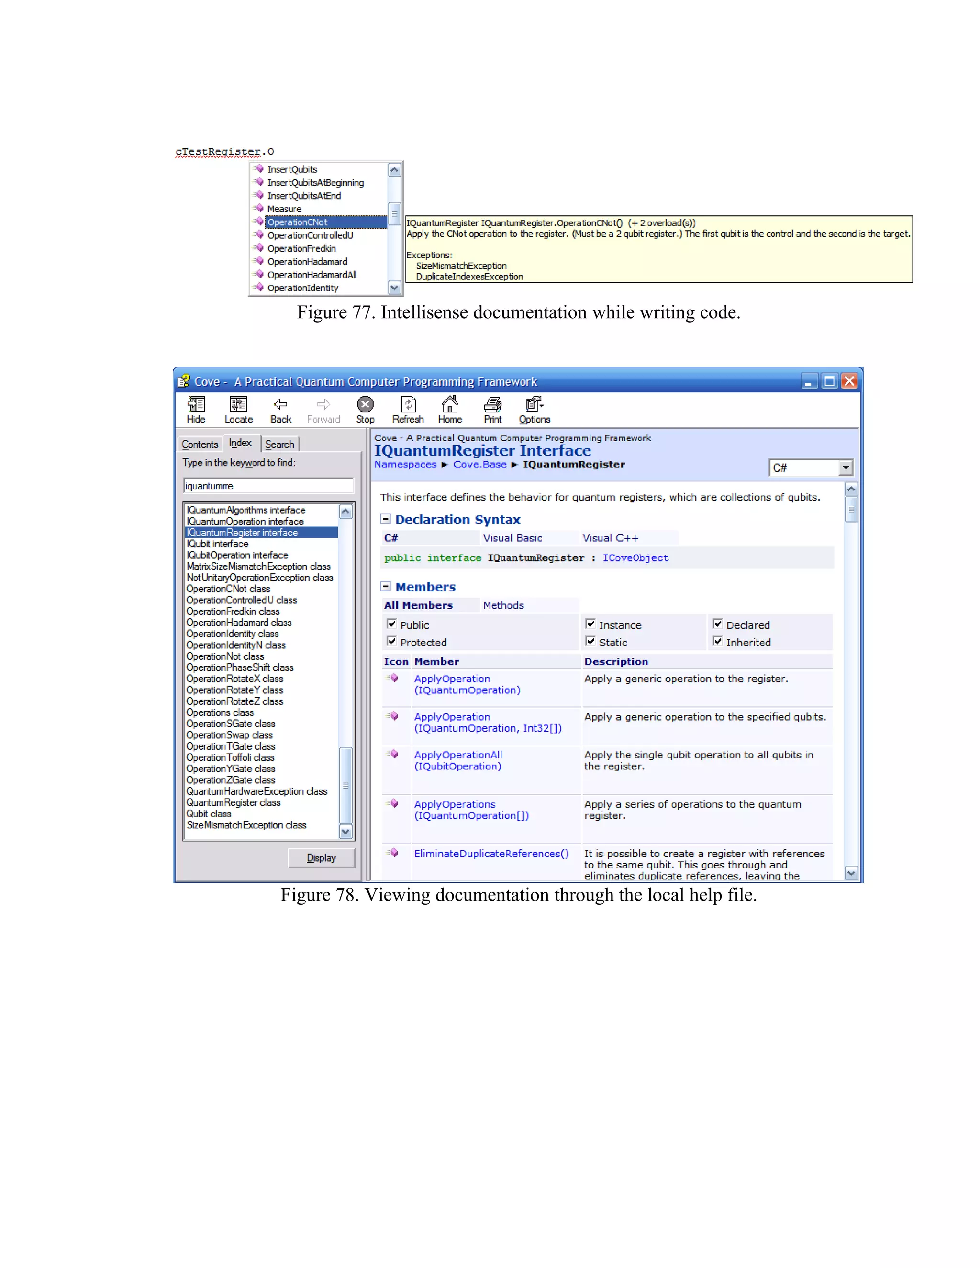980x1268 pixels.
Task: Click the Hide toolbar icon
Action: [x=196, y=409]
